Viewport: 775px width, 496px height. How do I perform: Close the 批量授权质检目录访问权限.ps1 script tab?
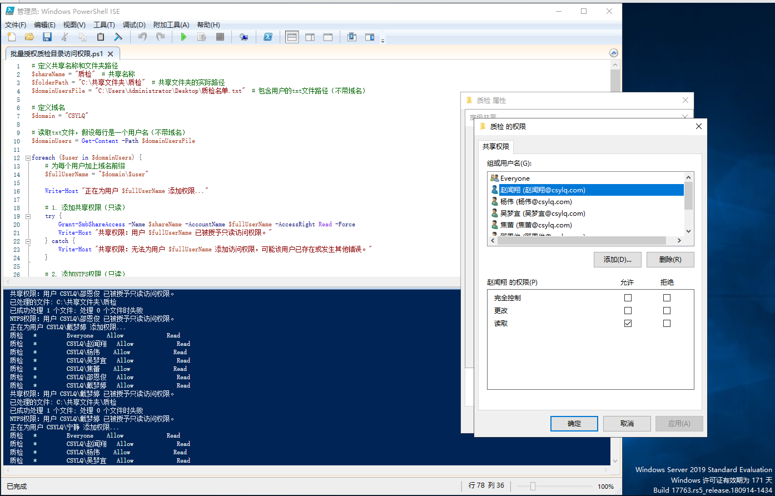pos(111,54)
